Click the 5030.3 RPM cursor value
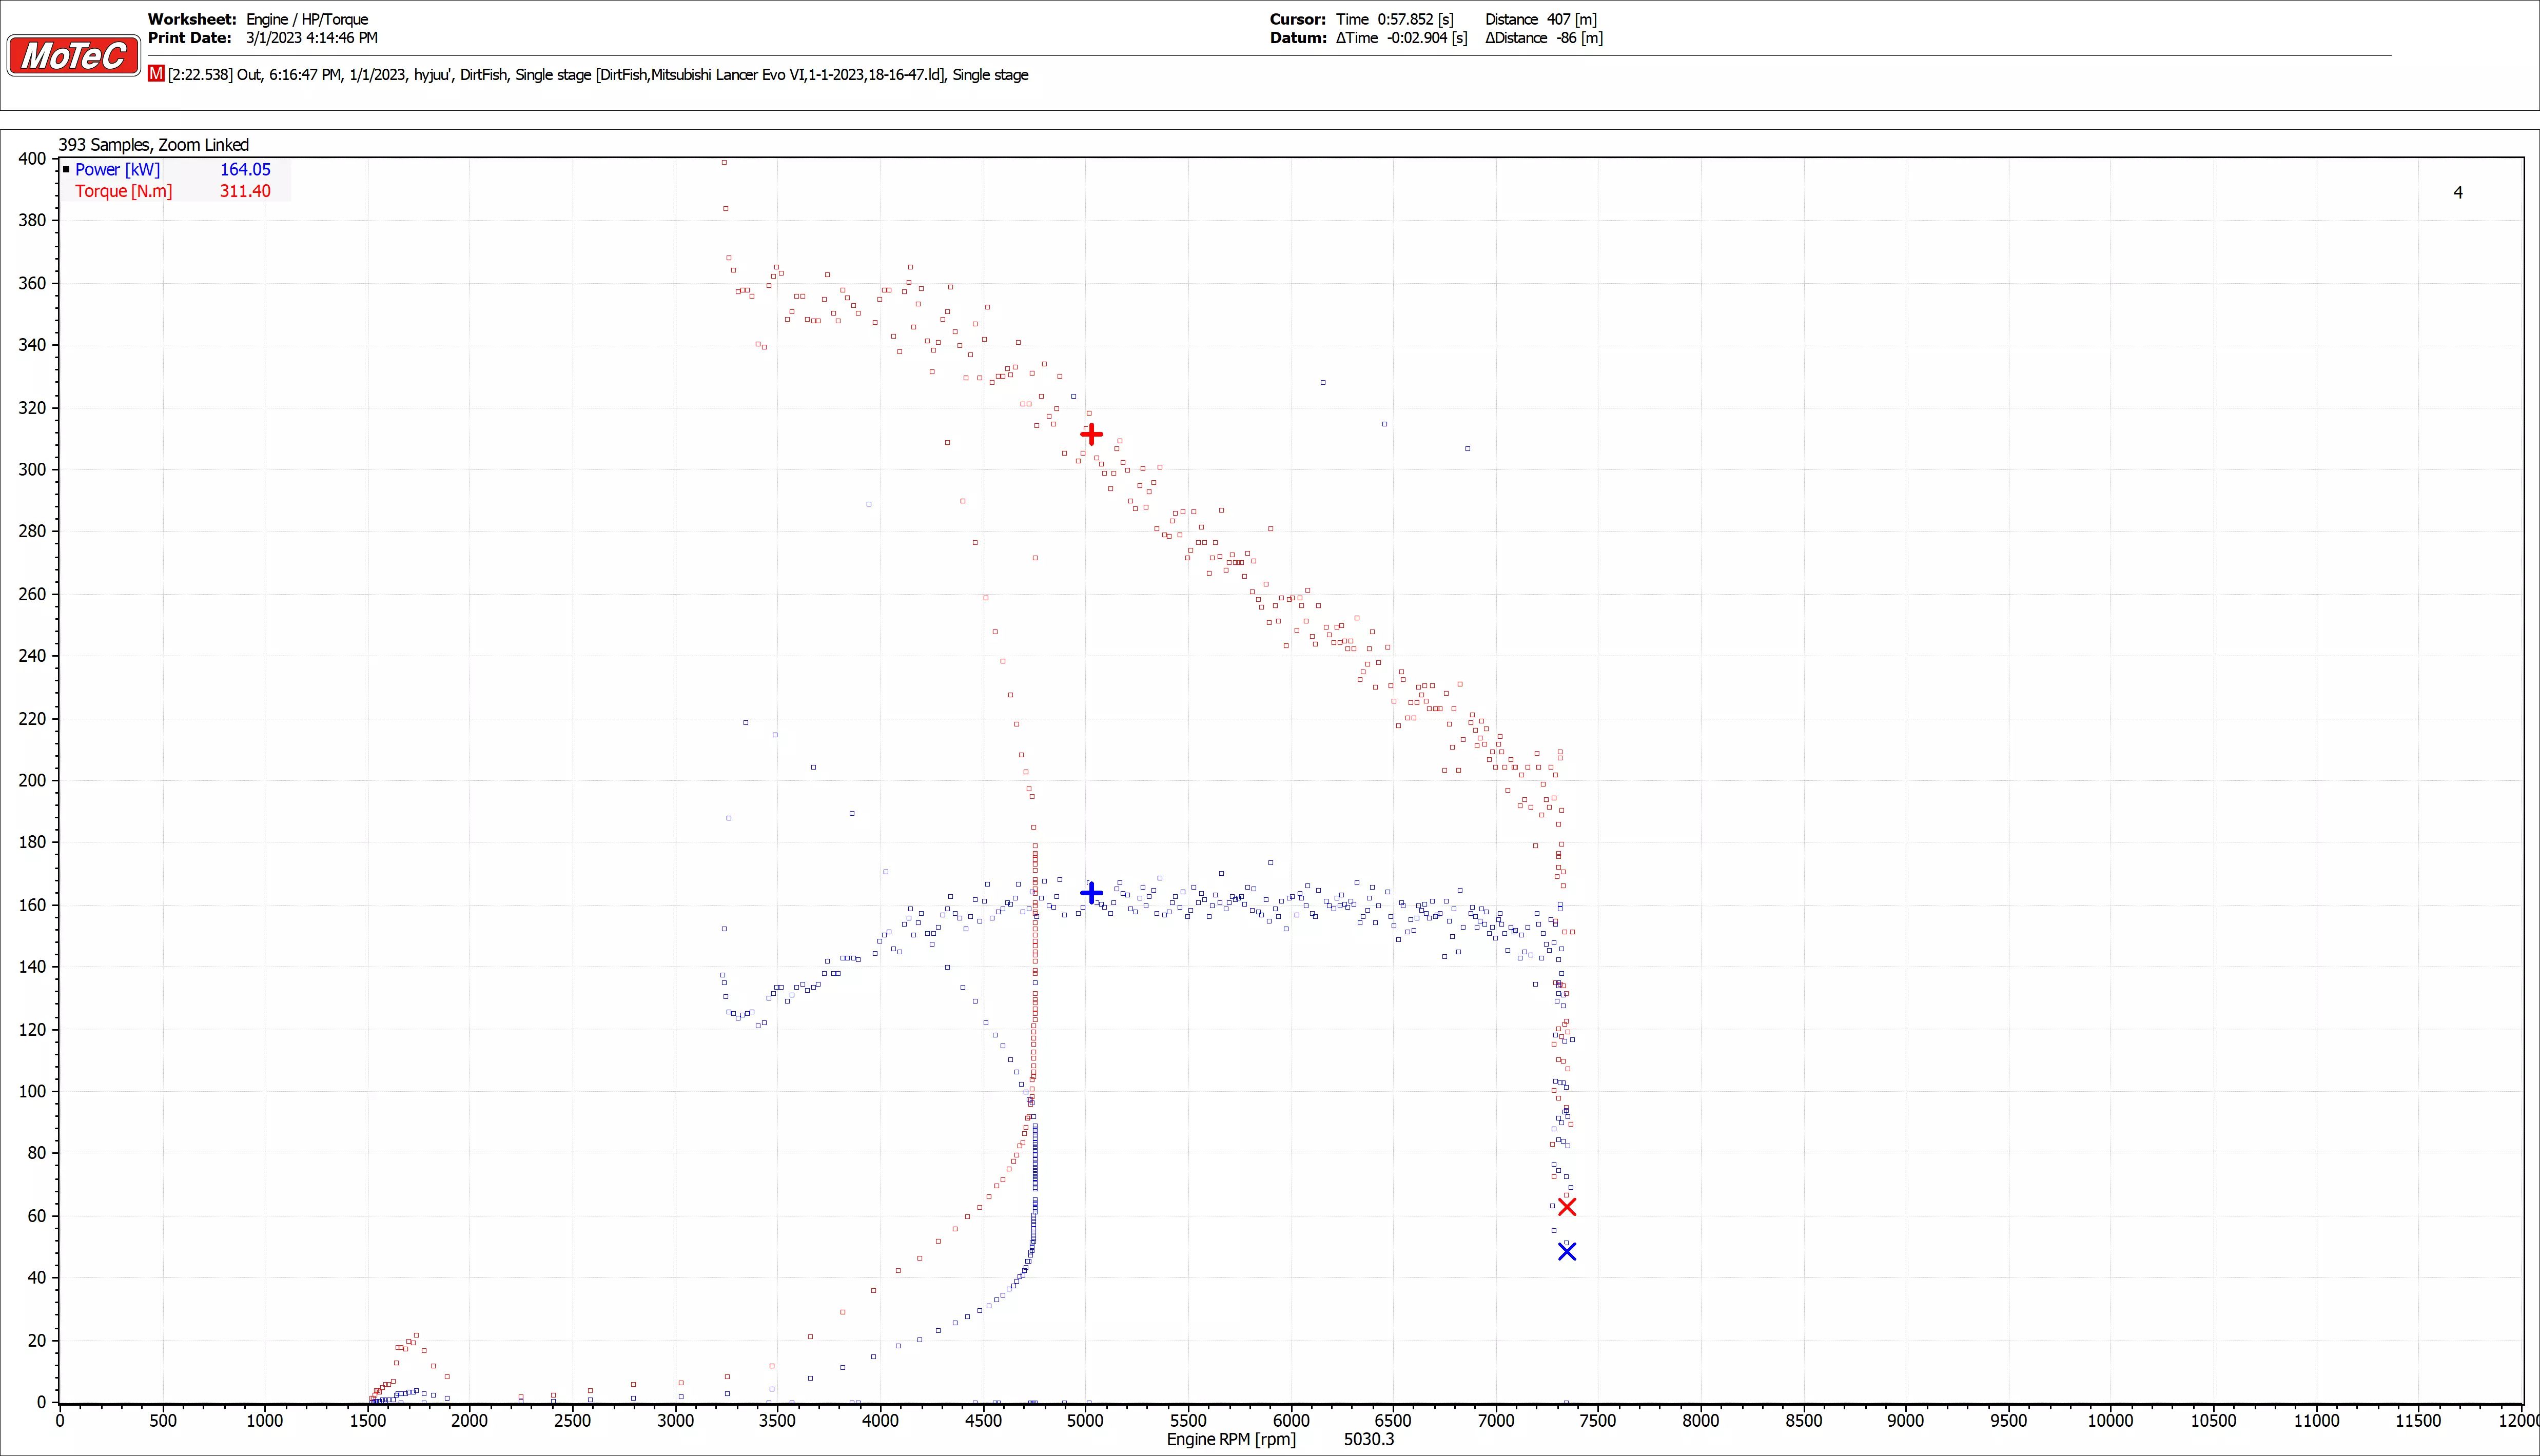This screenshot has height=1456, width=2540. click(x=1368, y=1439)
